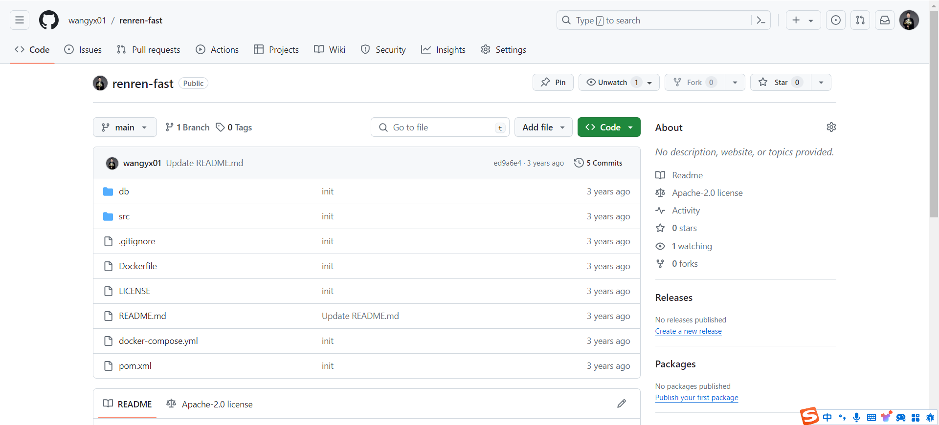The height and width of the screenshot is (425, 939).
Task: Click the Go to file search field
Action: 440,127
